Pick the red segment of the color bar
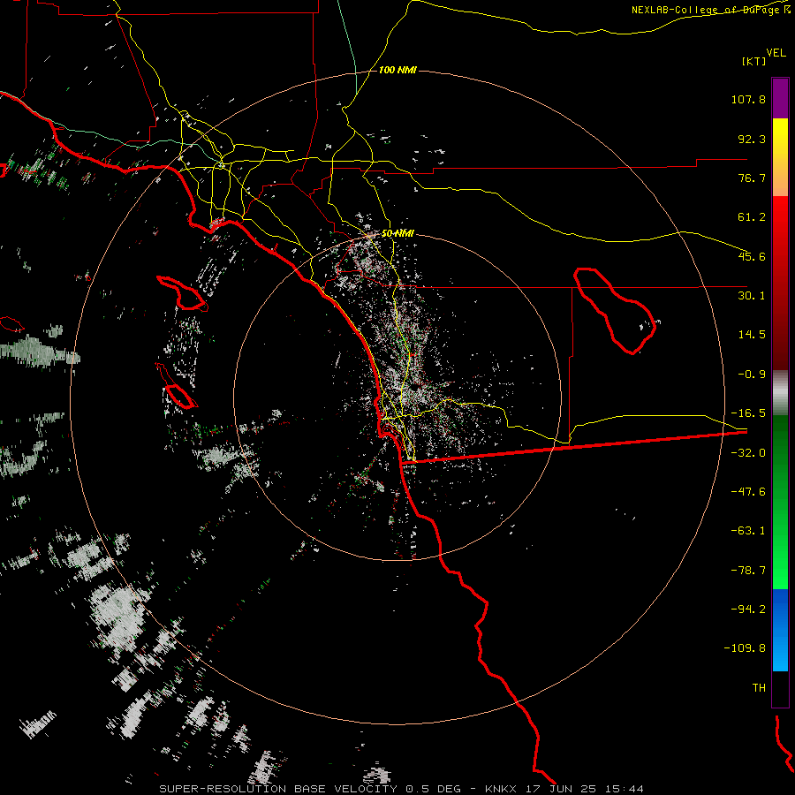 click(780, 283)
